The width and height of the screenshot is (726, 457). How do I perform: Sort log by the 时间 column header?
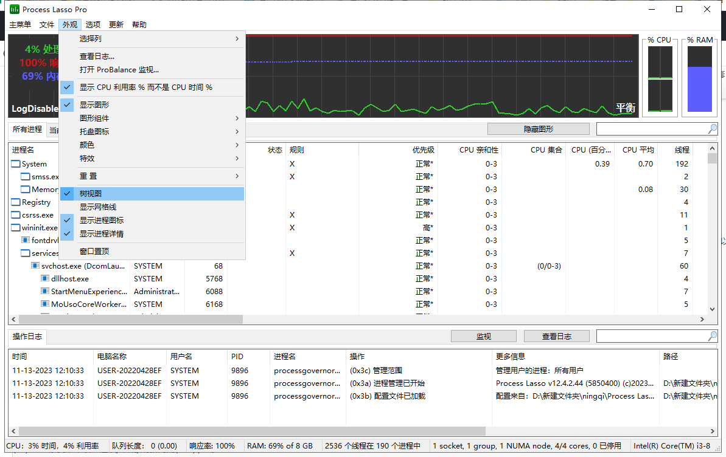point(51,357)
